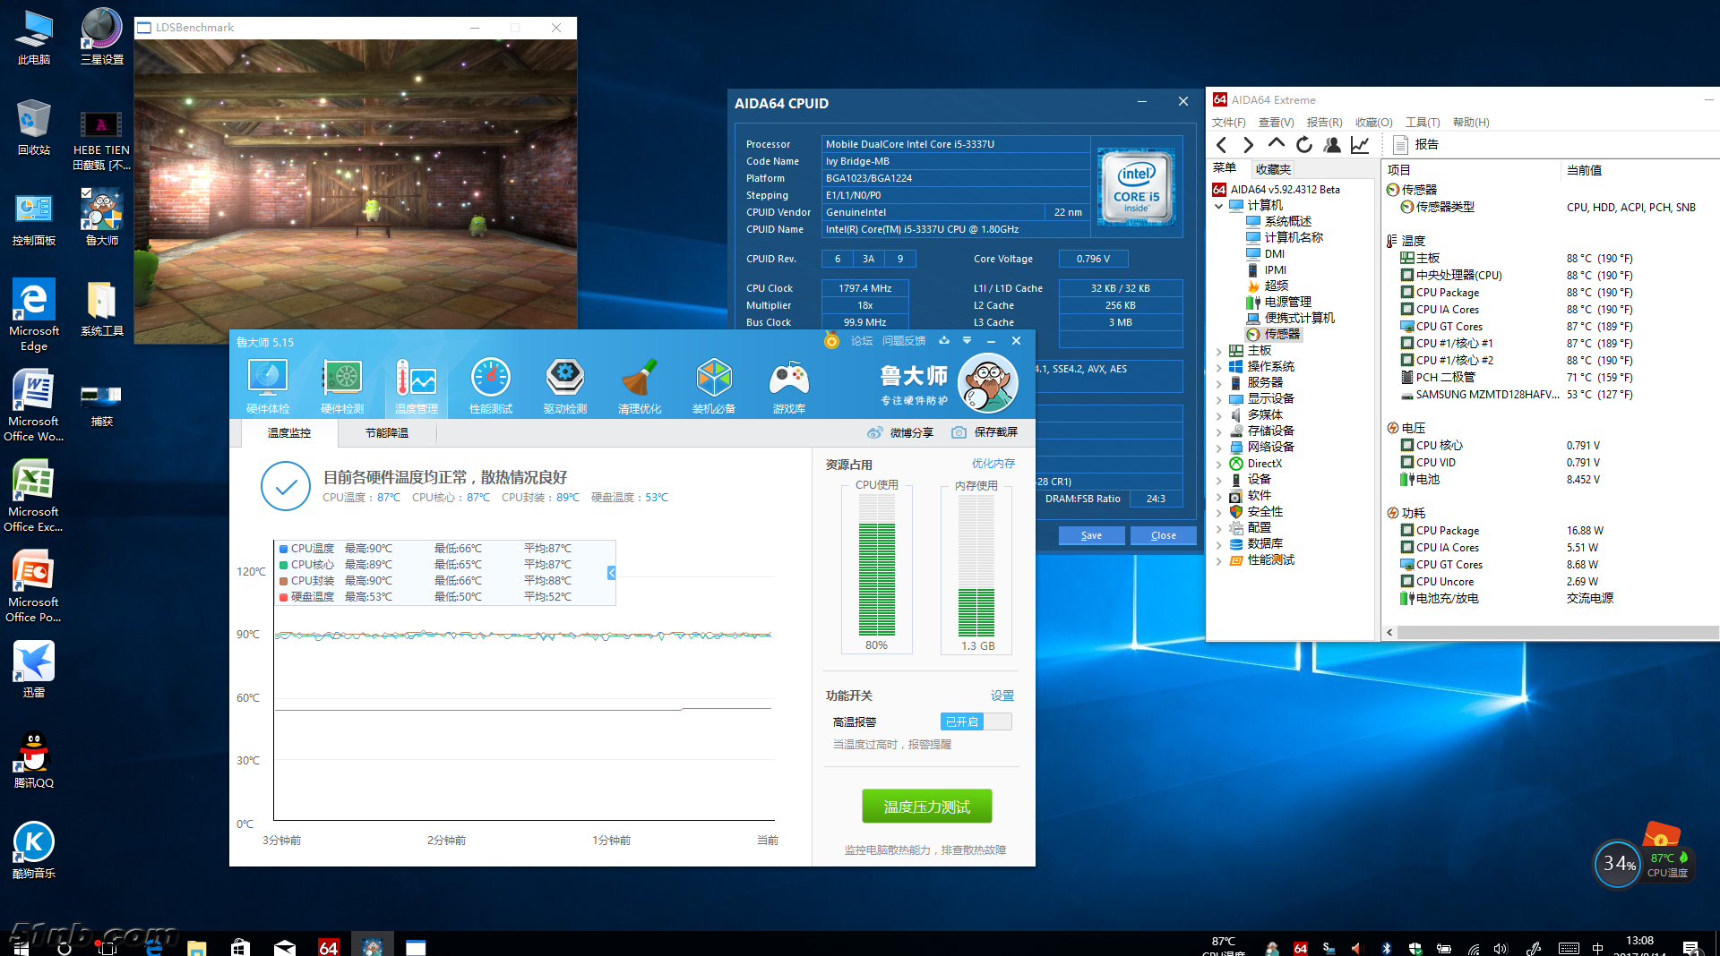
Task: Toggle the 高温报警 已开启 switch
Action: 976,721
